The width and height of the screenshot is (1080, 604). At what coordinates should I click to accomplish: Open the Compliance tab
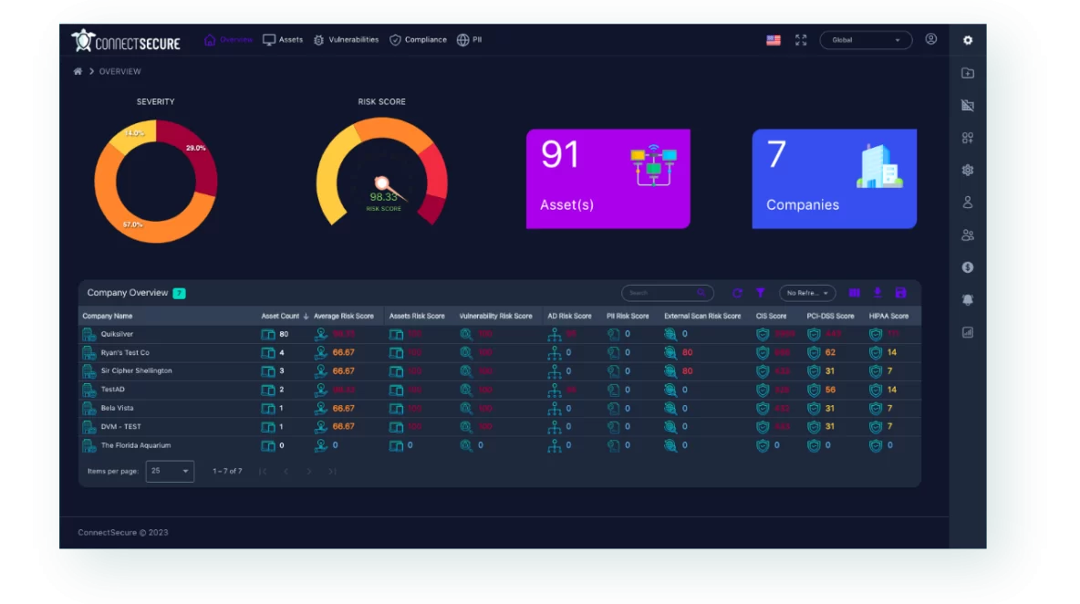(x=418, y=40)
